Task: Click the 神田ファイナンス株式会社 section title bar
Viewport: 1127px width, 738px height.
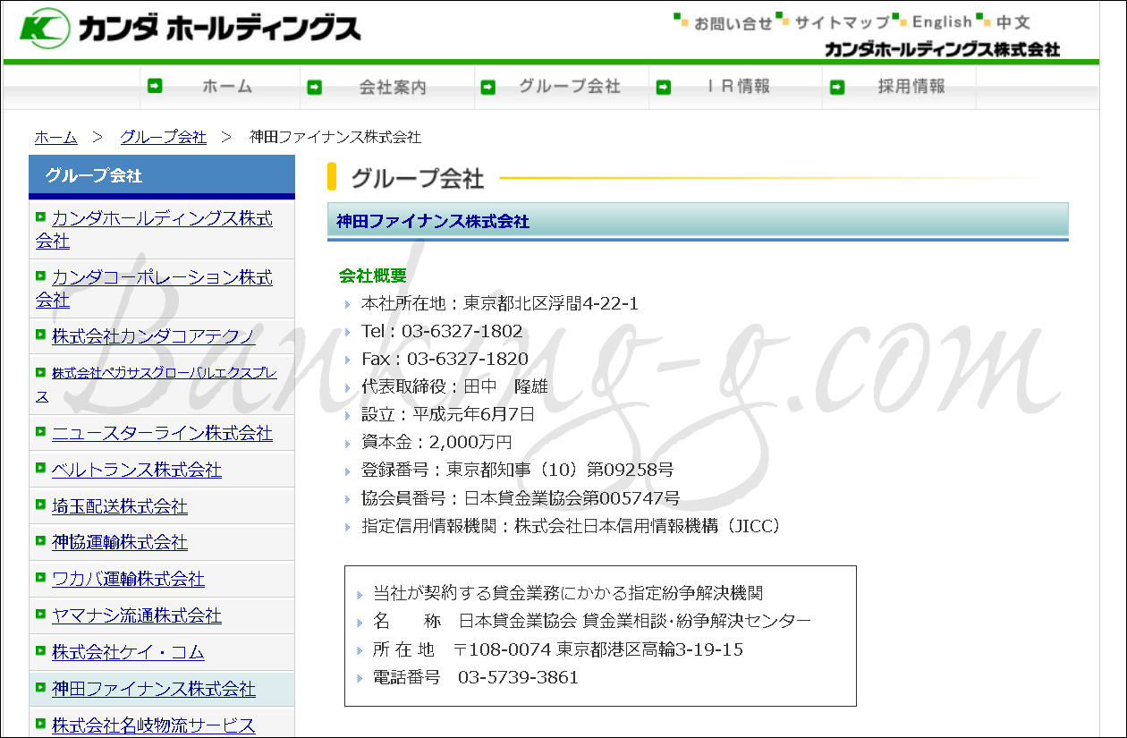Action: (698, 221)
